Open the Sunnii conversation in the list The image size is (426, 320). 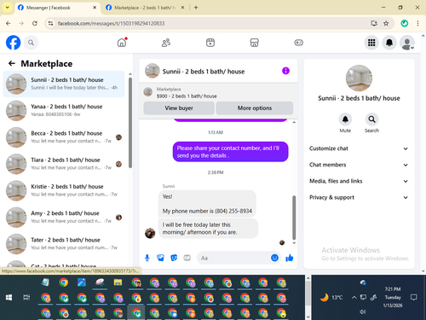click(x=64, y=84)
